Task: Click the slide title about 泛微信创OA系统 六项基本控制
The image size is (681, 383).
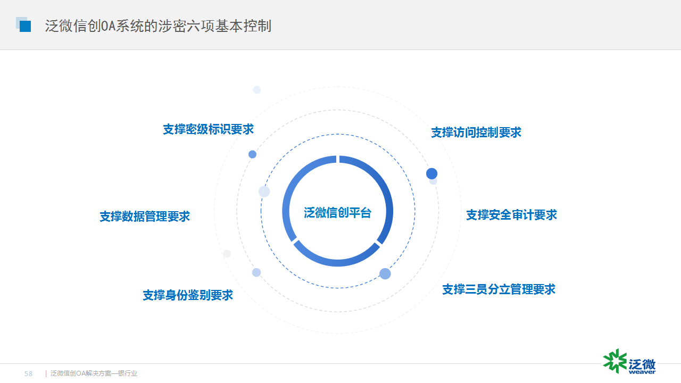Action: tap(159, 26)
